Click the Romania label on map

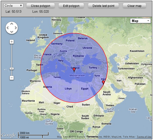78,56
